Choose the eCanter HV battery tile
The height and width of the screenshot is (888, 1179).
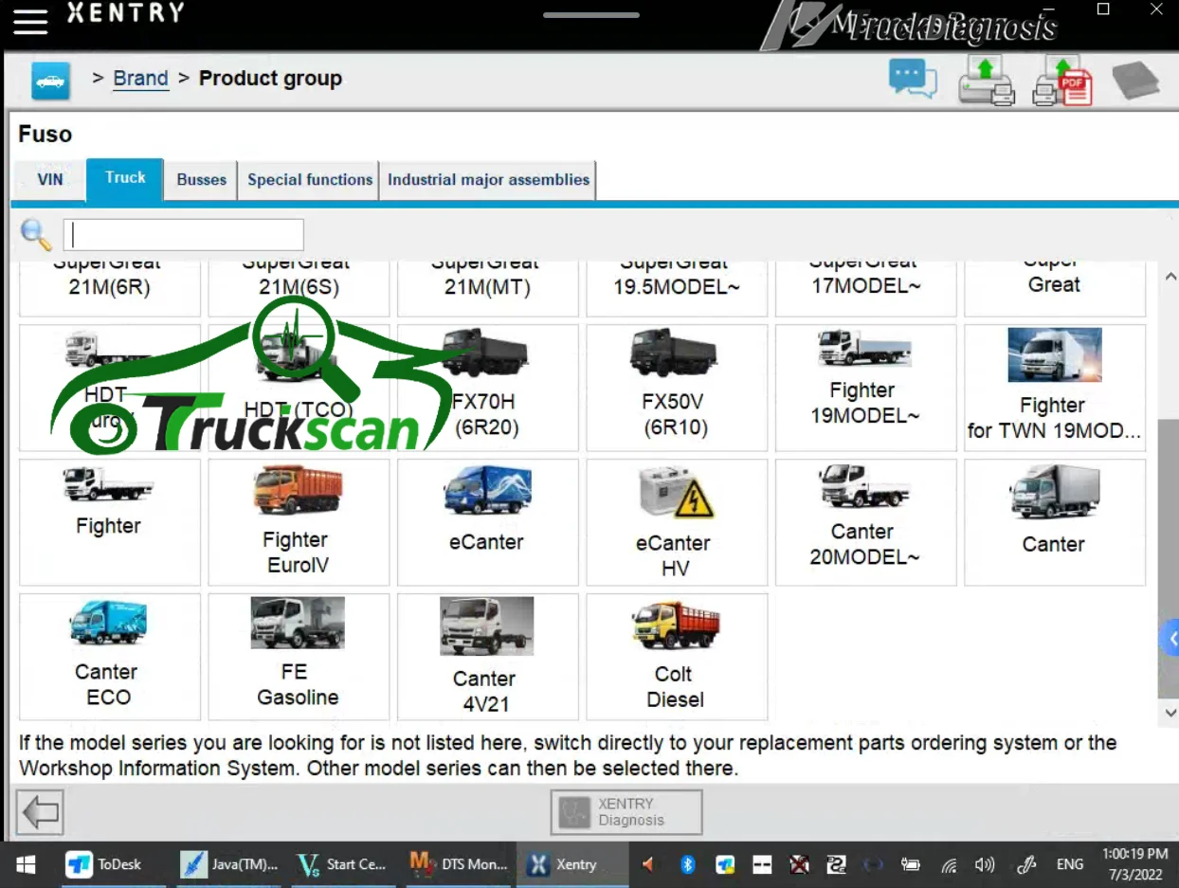[x=677, y=522]
